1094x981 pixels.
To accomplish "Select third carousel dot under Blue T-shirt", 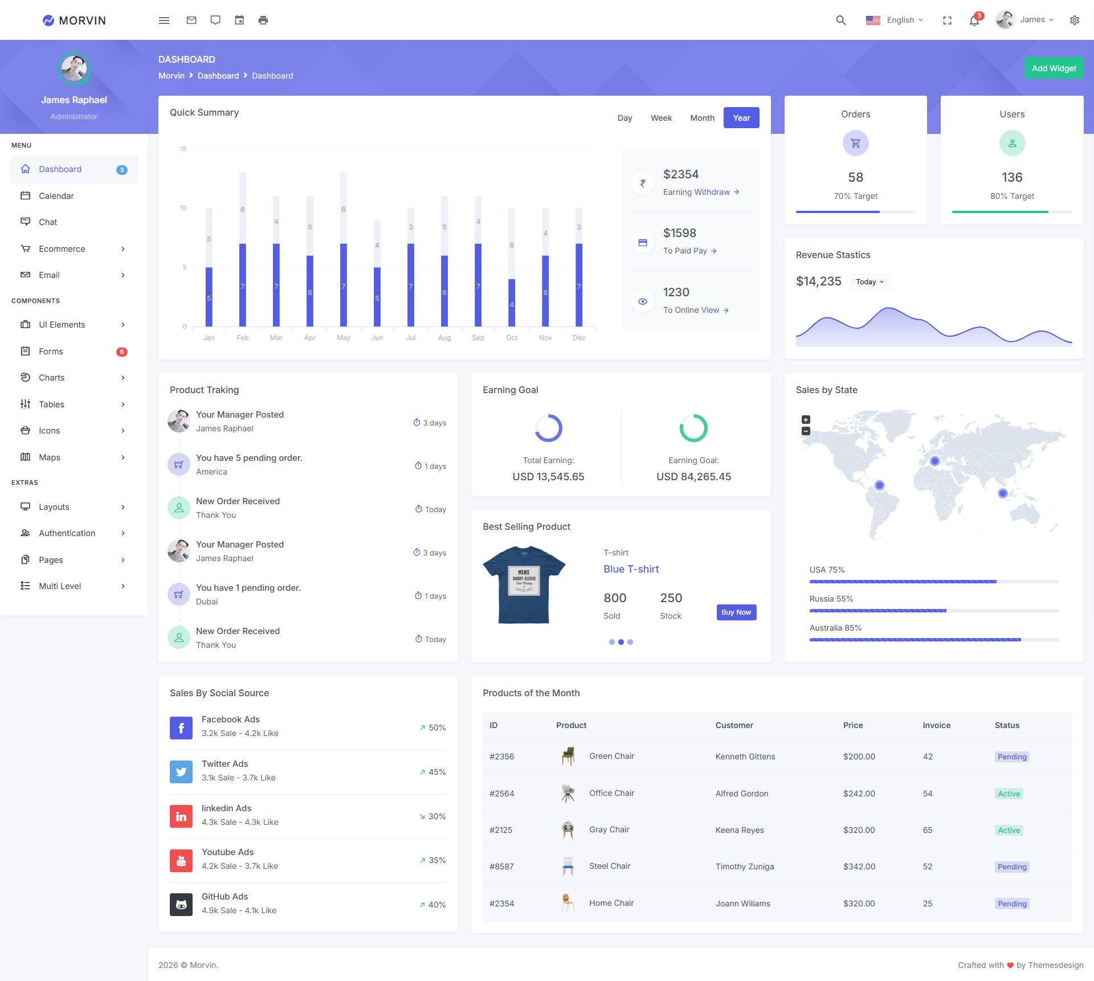I will point(630,642).
